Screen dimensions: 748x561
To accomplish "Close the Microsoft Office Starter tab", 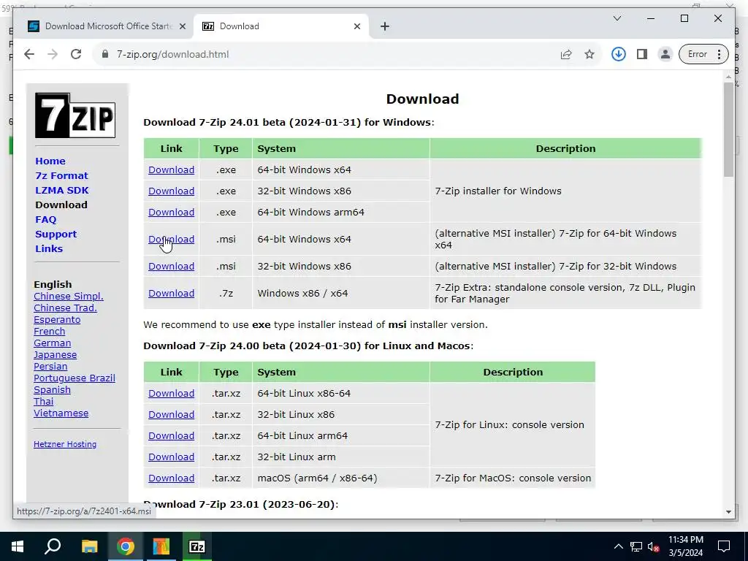I will click(x=182, y=27).
